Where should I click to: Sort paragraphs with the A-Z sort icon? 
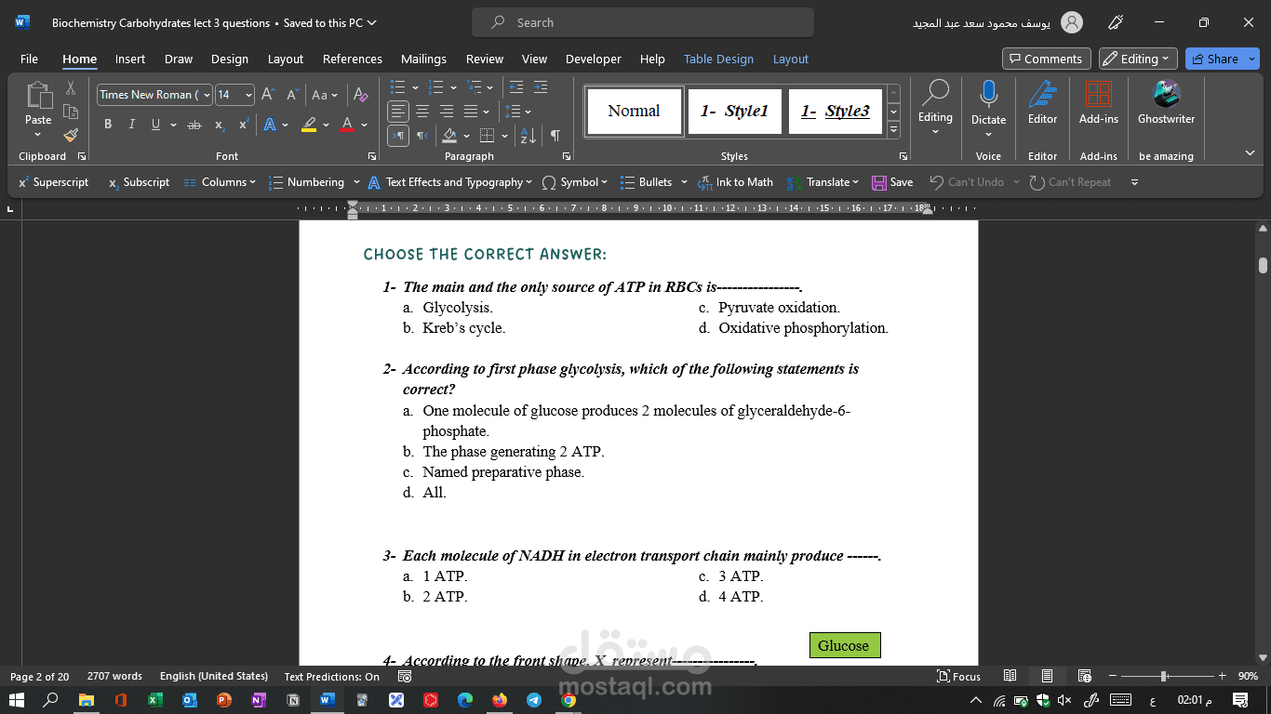[x=528, y=136]
